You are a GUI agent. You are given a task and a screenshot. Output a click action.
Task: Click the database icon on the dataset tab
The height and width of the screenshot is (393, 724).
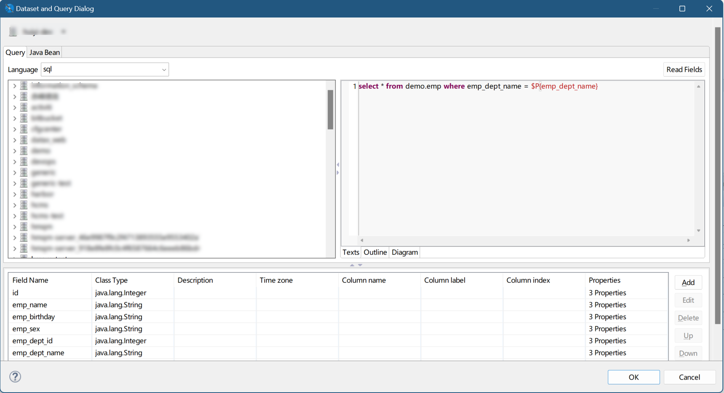pos(13,31)
